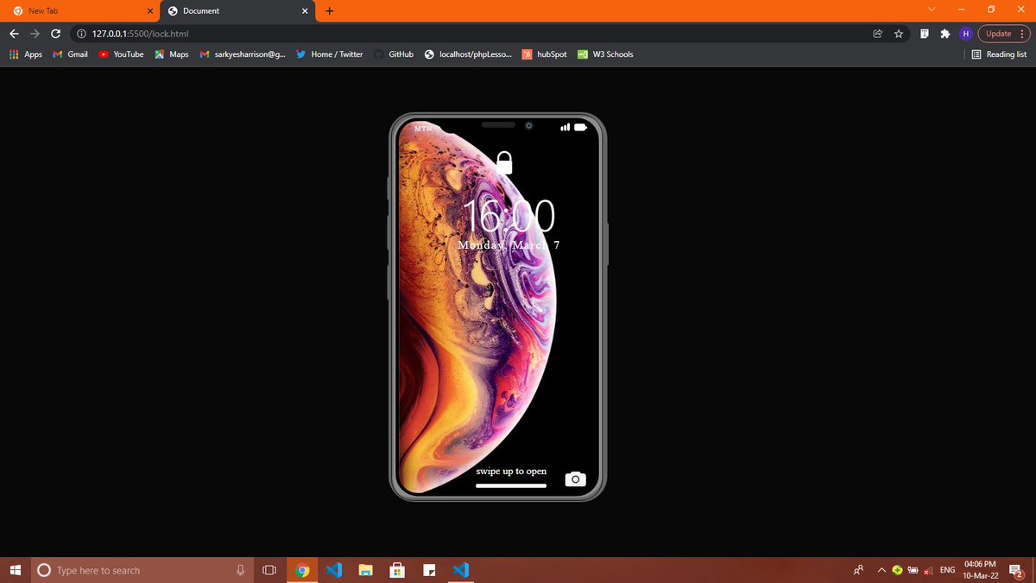This screenshot has height=583, width=1036.
Task: Click the phone battery indicator icon
Action: click(581, 127)
